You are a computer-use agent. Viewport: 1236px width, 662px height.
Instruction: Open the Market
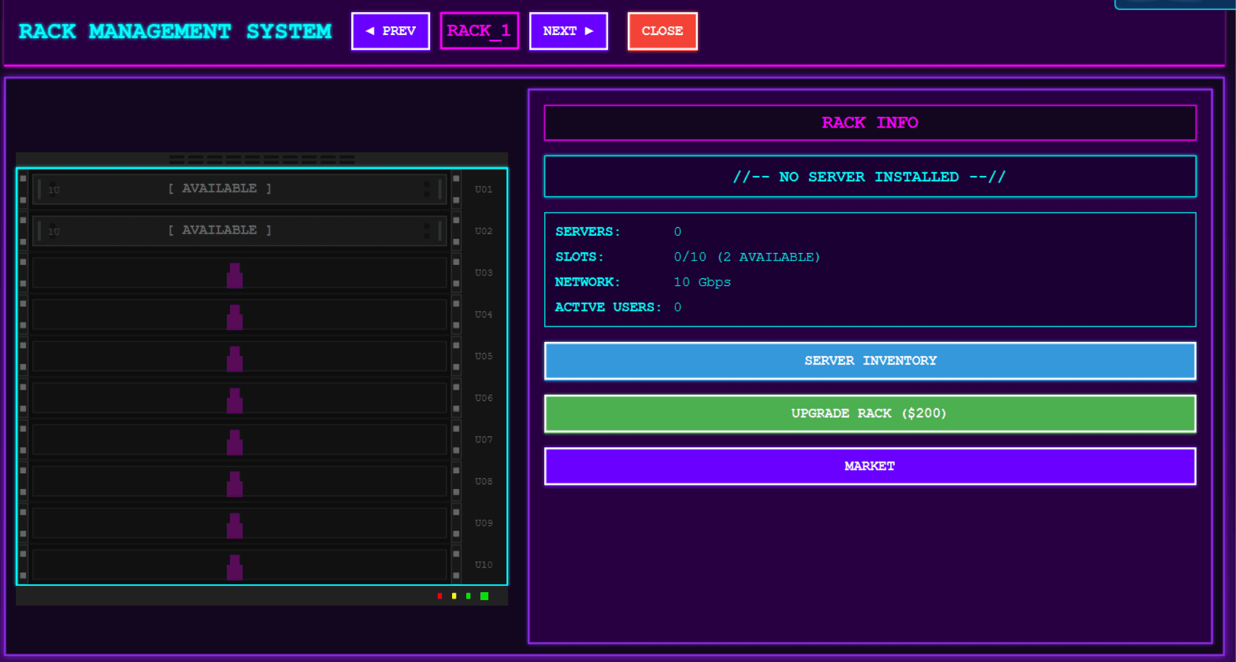click(869, 466)
